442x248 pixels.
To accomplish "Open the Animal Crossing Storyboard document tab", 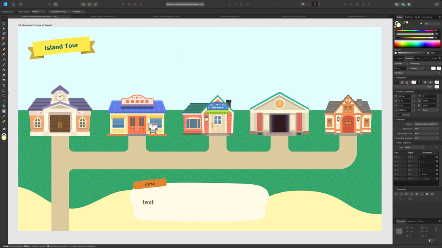I will 103,16.
